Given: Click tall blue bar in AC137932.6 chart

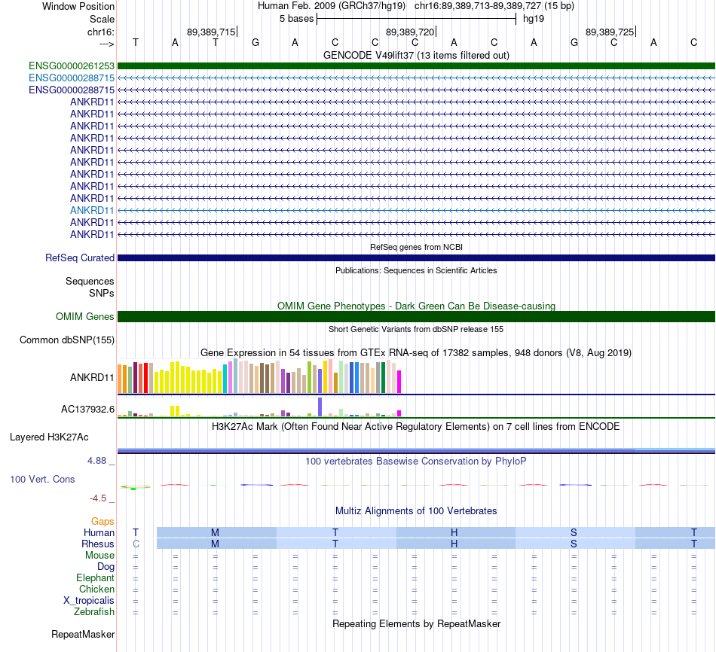Looking at the screenshot, I should pos(320,407).
